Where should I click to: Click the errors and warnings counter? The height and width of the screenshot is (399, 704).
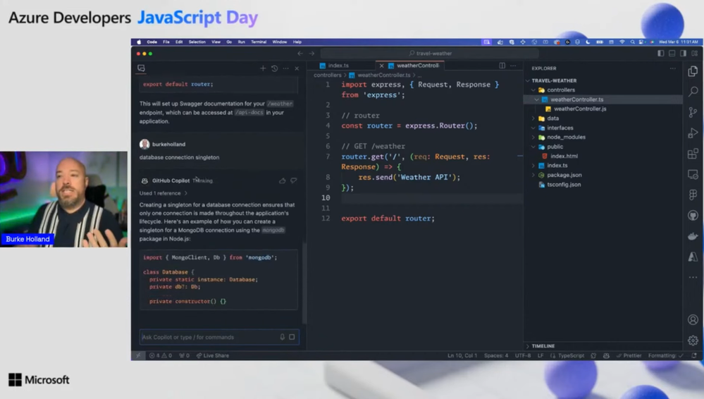point(161,355)
